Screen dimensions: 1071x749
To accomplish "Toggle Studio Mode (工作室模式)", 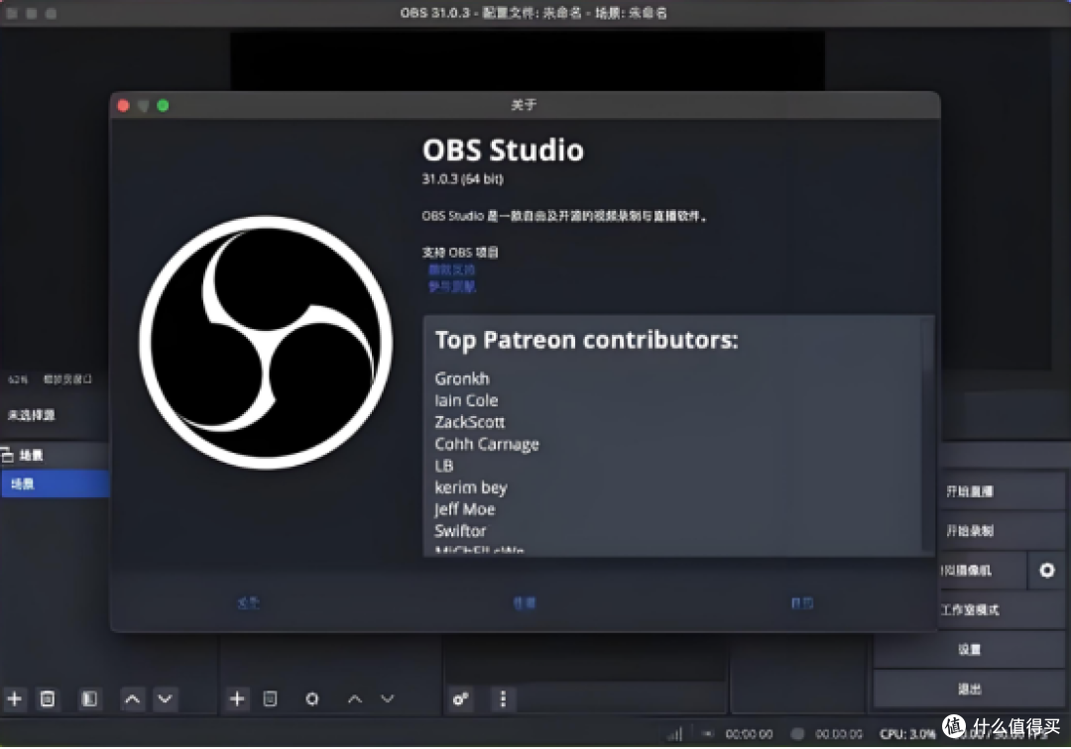I will pyautogui.click(x=969, y=609).
